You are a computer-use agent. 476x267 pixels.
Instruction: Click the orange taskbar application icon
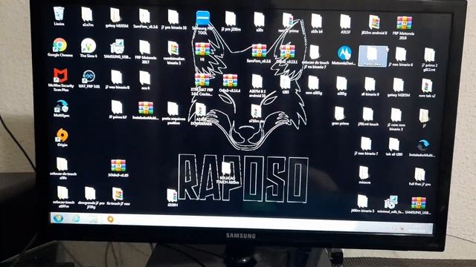pos(111,219)
